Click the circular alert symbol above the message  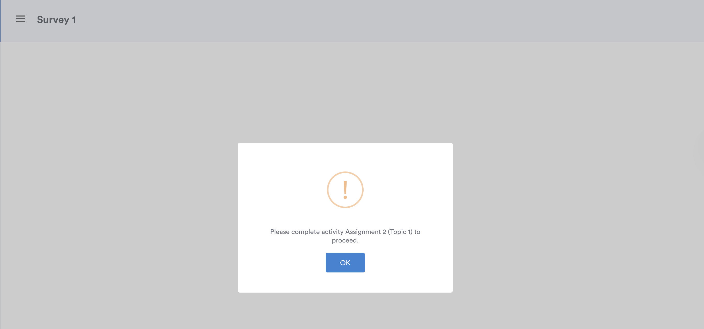tap(345, 190)
